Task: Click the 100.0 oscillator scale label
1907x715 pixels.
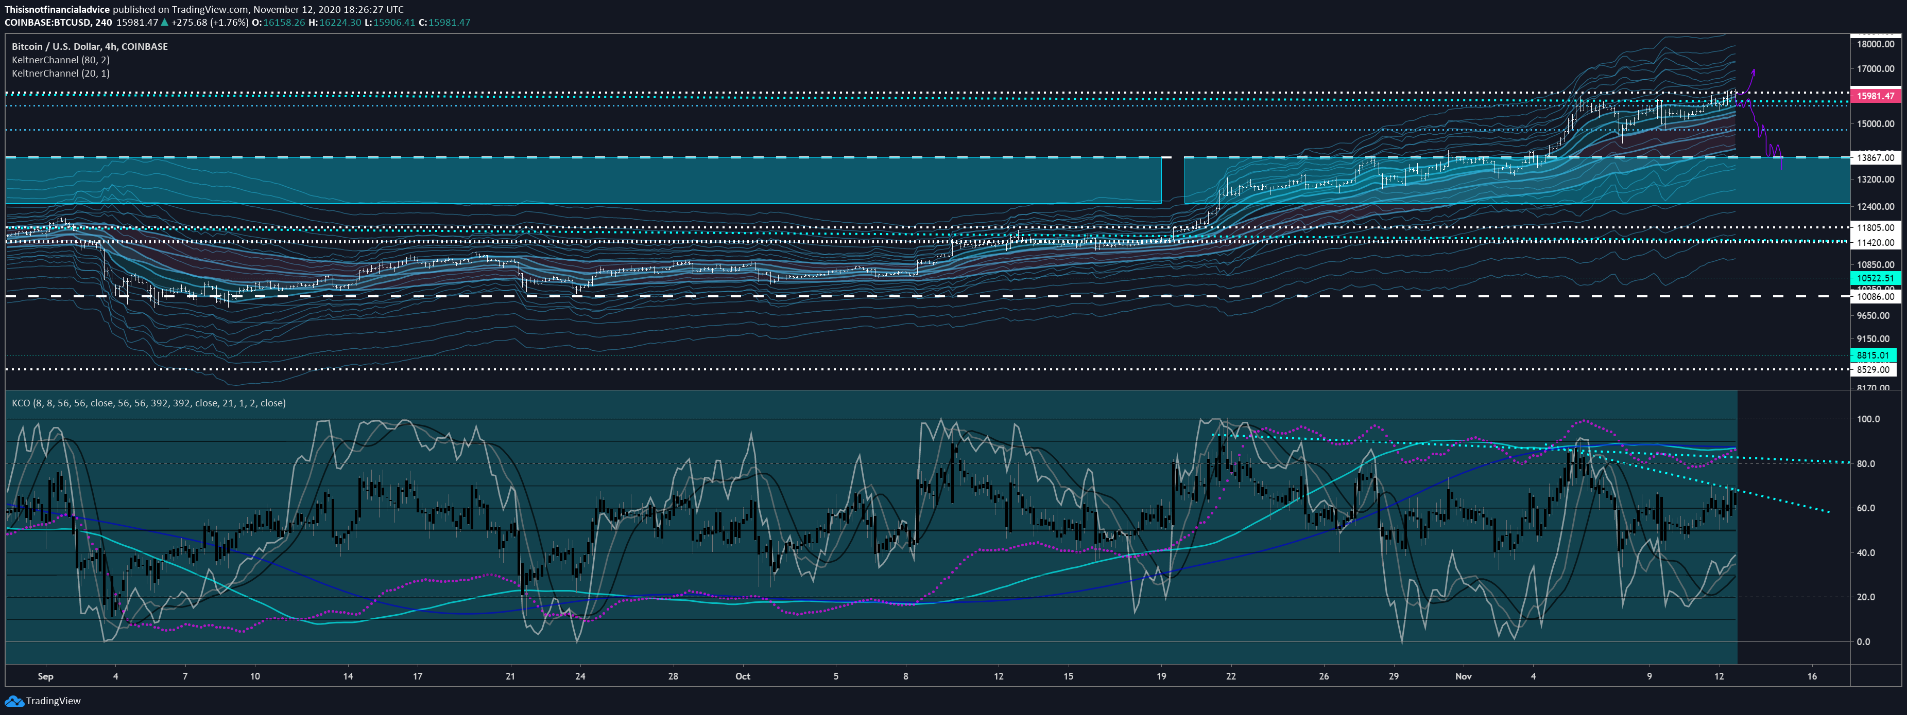Action: [1868, 419]
